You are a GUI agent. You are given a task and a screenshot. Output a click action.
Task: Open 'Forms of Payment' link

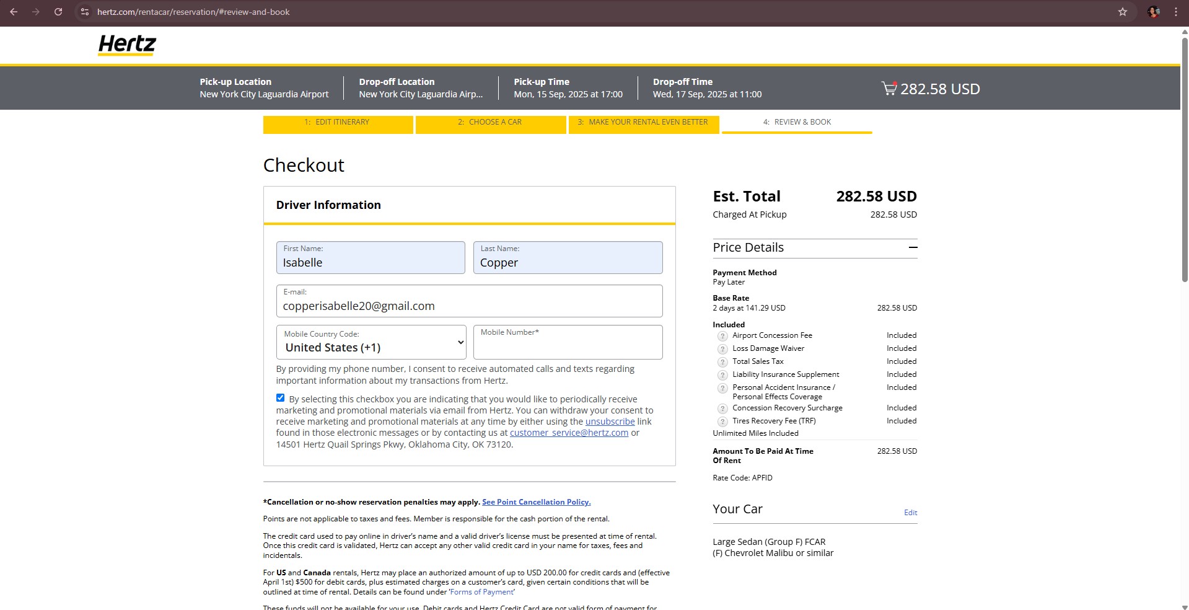pyautogui.click(x=482, y=592)
